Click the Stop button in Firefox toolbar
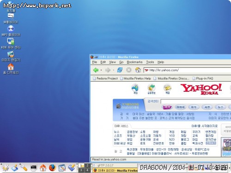Screen dimensions: 231x173 point(129,70)
